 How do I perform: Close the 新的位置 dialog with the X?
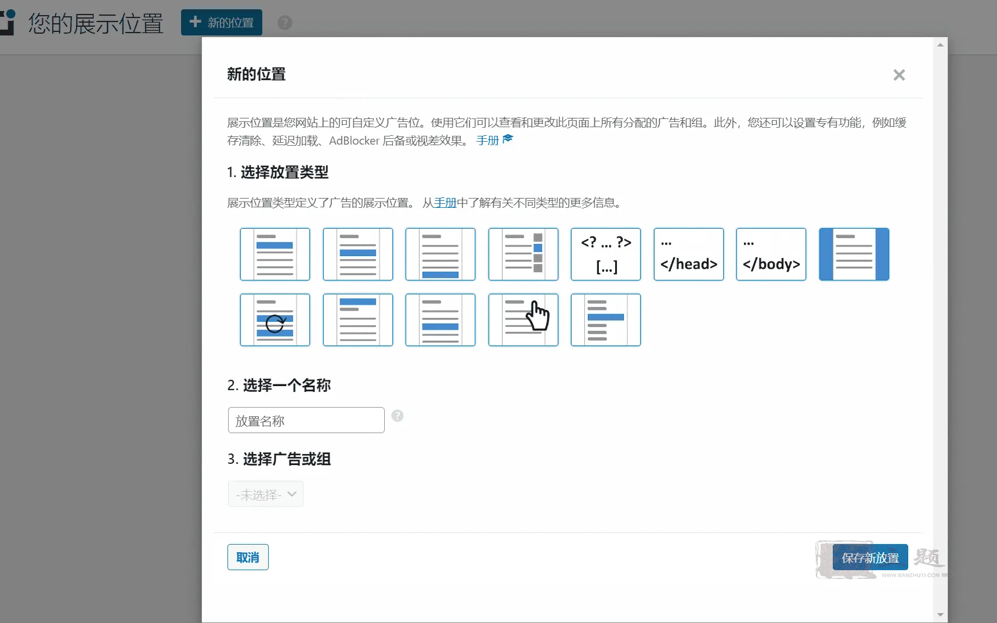899,75
